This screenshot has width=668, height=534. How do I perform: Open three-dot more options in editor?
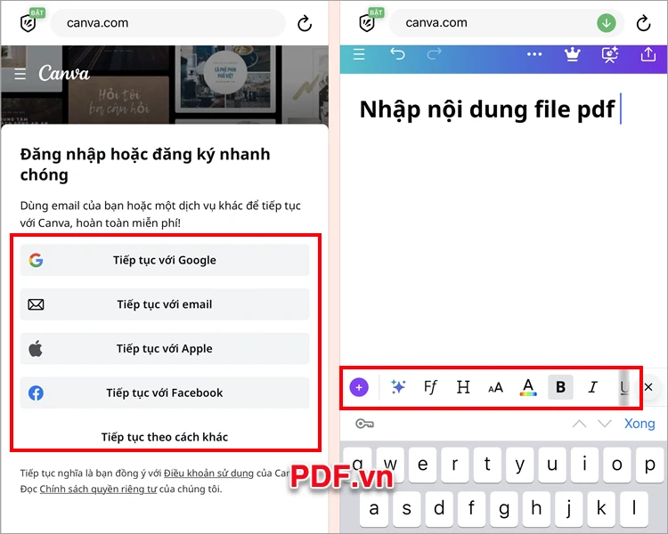point(534,54)
